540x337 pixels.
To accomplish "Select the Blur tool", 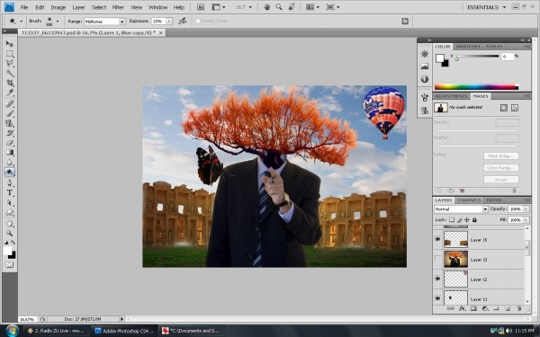I will (x=9, y=163).
